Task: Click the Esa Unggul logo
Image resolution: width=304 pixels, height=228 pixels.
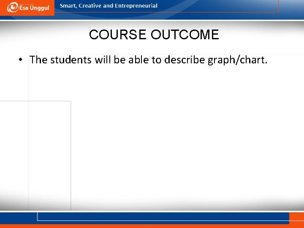Action: [x=28, y=7]
